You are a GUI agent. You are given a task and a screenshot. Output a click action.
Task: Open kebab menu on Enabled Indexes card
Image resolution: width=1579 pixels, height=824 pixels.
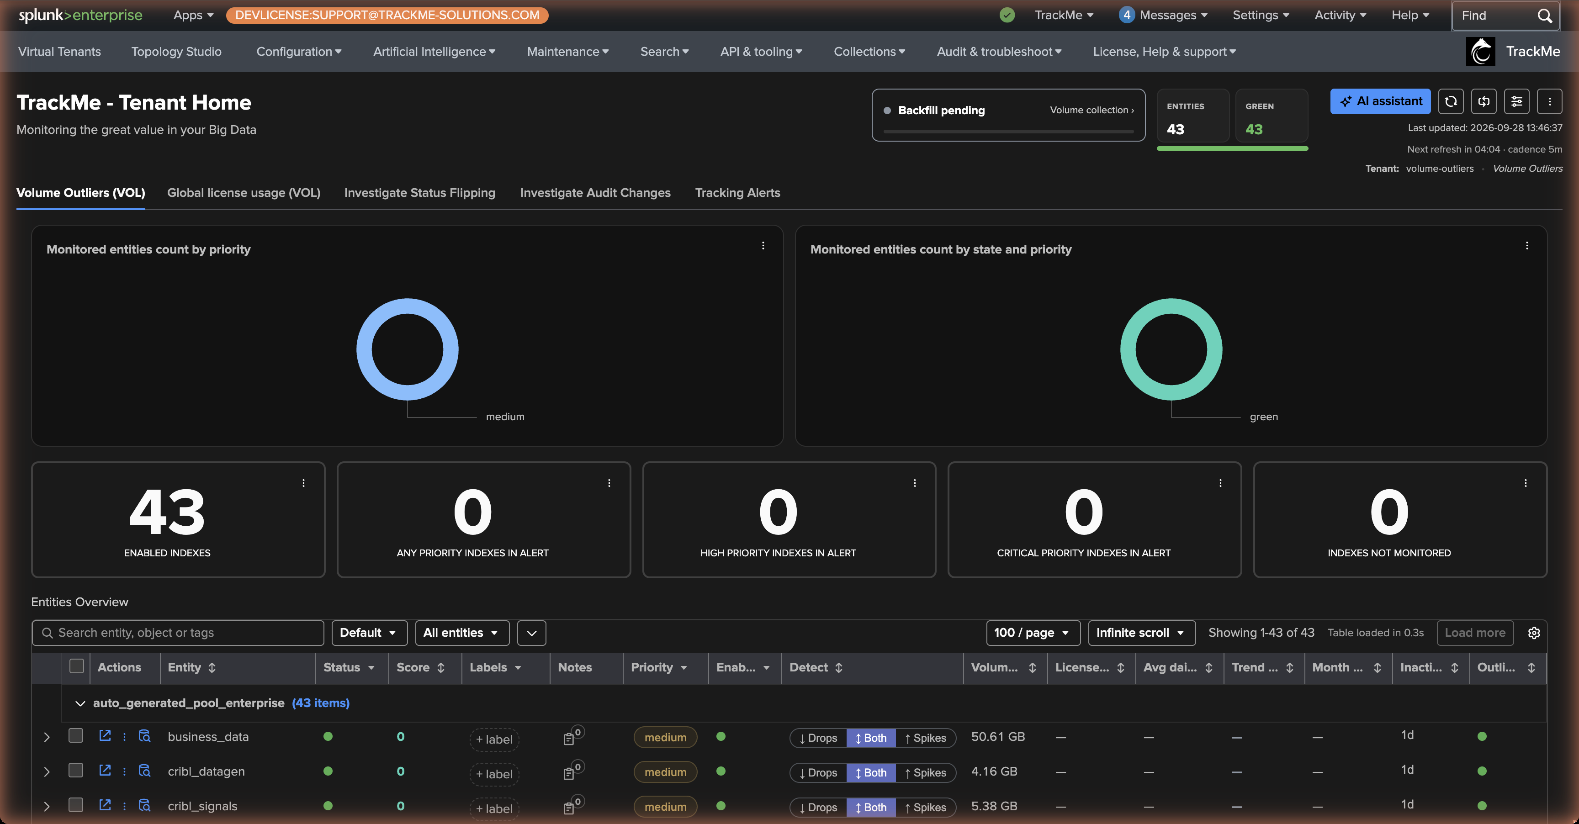pyautogui.click(x=303, y=483)
